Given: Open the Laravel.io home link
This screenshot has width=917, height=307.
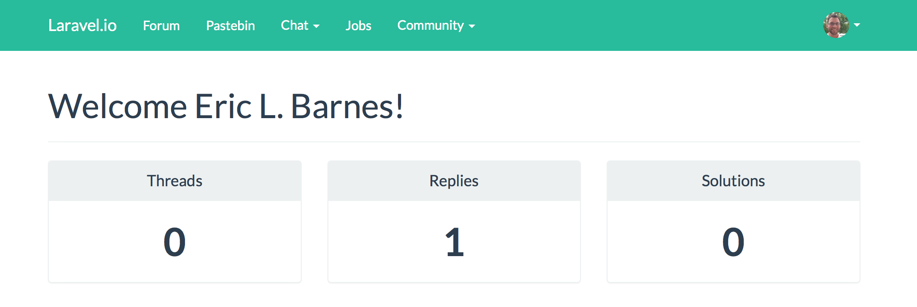Looking at the screenshot, I should coord(82,25).
